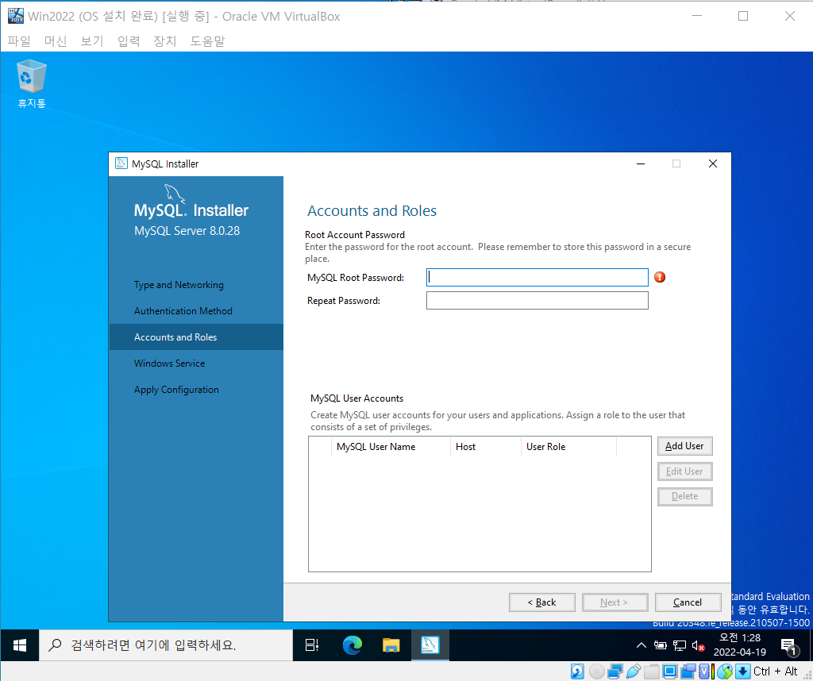Image resolution: width=813 pixels, height=681 pixels.
Task: Open the 도움말 menu in VirtualBox
Action: pyautogui.click(x=207, y=41)
